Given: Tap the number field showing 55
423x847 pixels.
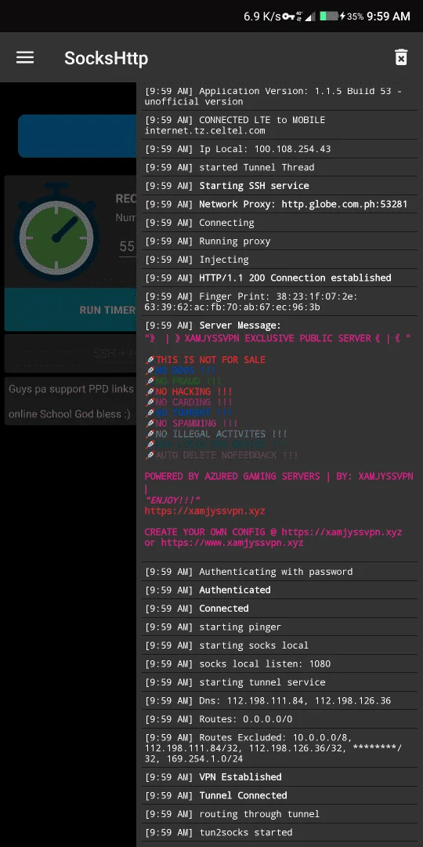Looking at the screenshot, I should point(128,247).
